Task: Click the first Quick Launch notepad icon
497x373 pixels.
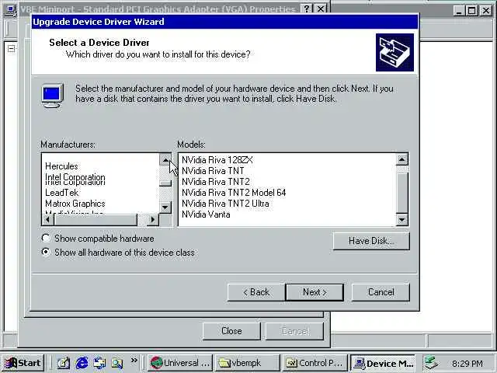Action: pos(64,363)
